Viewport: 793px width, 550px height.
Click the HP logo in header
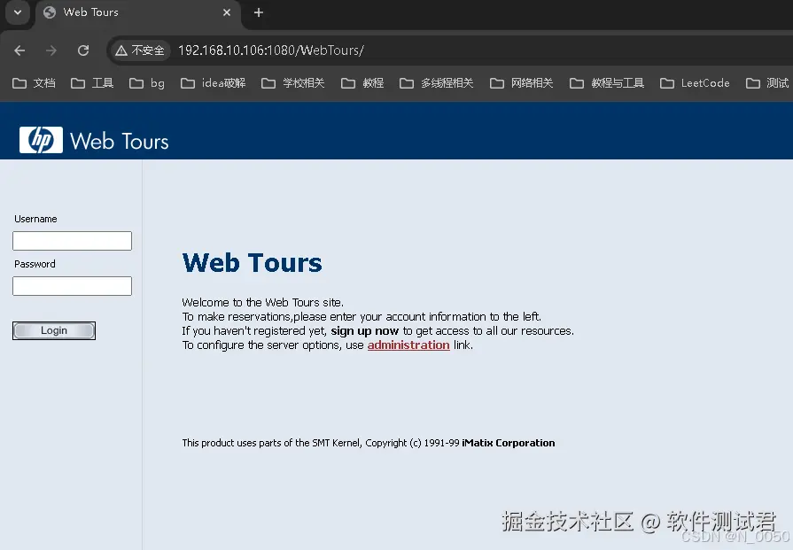tap(41, 140)
